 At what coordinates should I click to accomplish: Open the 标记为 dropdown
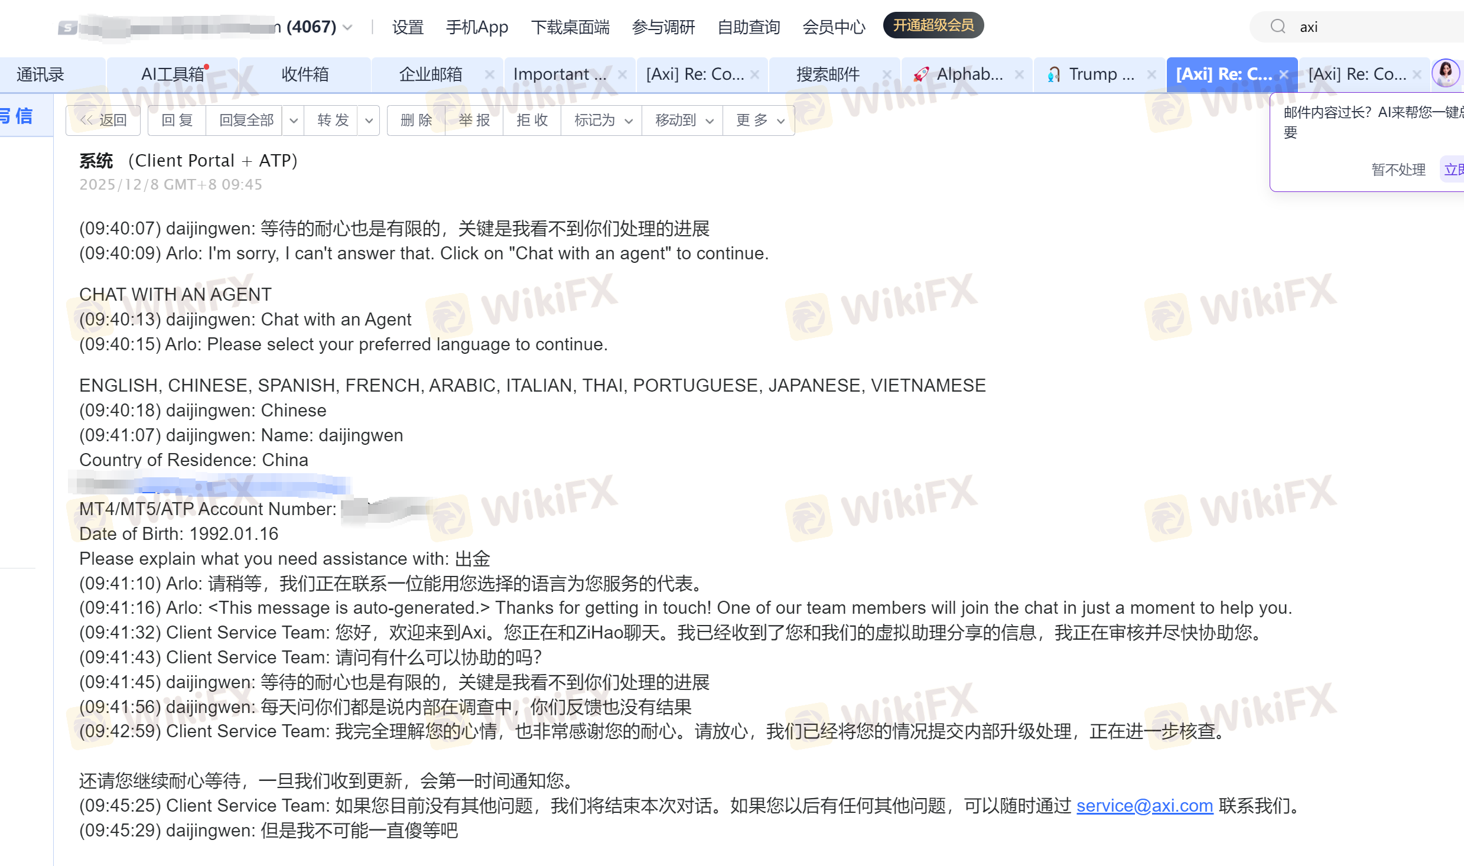click(x=602, y=121)
